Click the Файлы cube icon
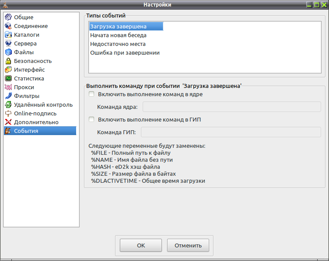Screen dimensions: 329x261 8,52
